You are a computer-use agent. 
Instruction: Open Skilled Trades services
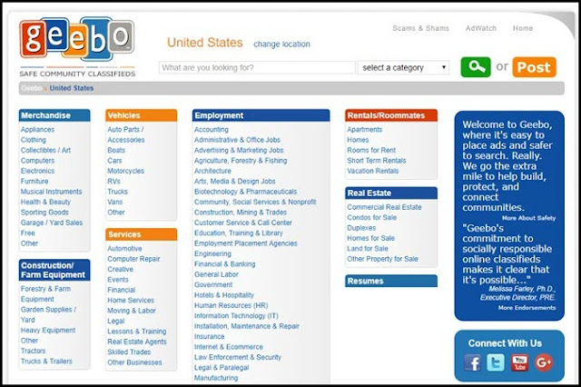pyautogui.click(x=129, y=352)
